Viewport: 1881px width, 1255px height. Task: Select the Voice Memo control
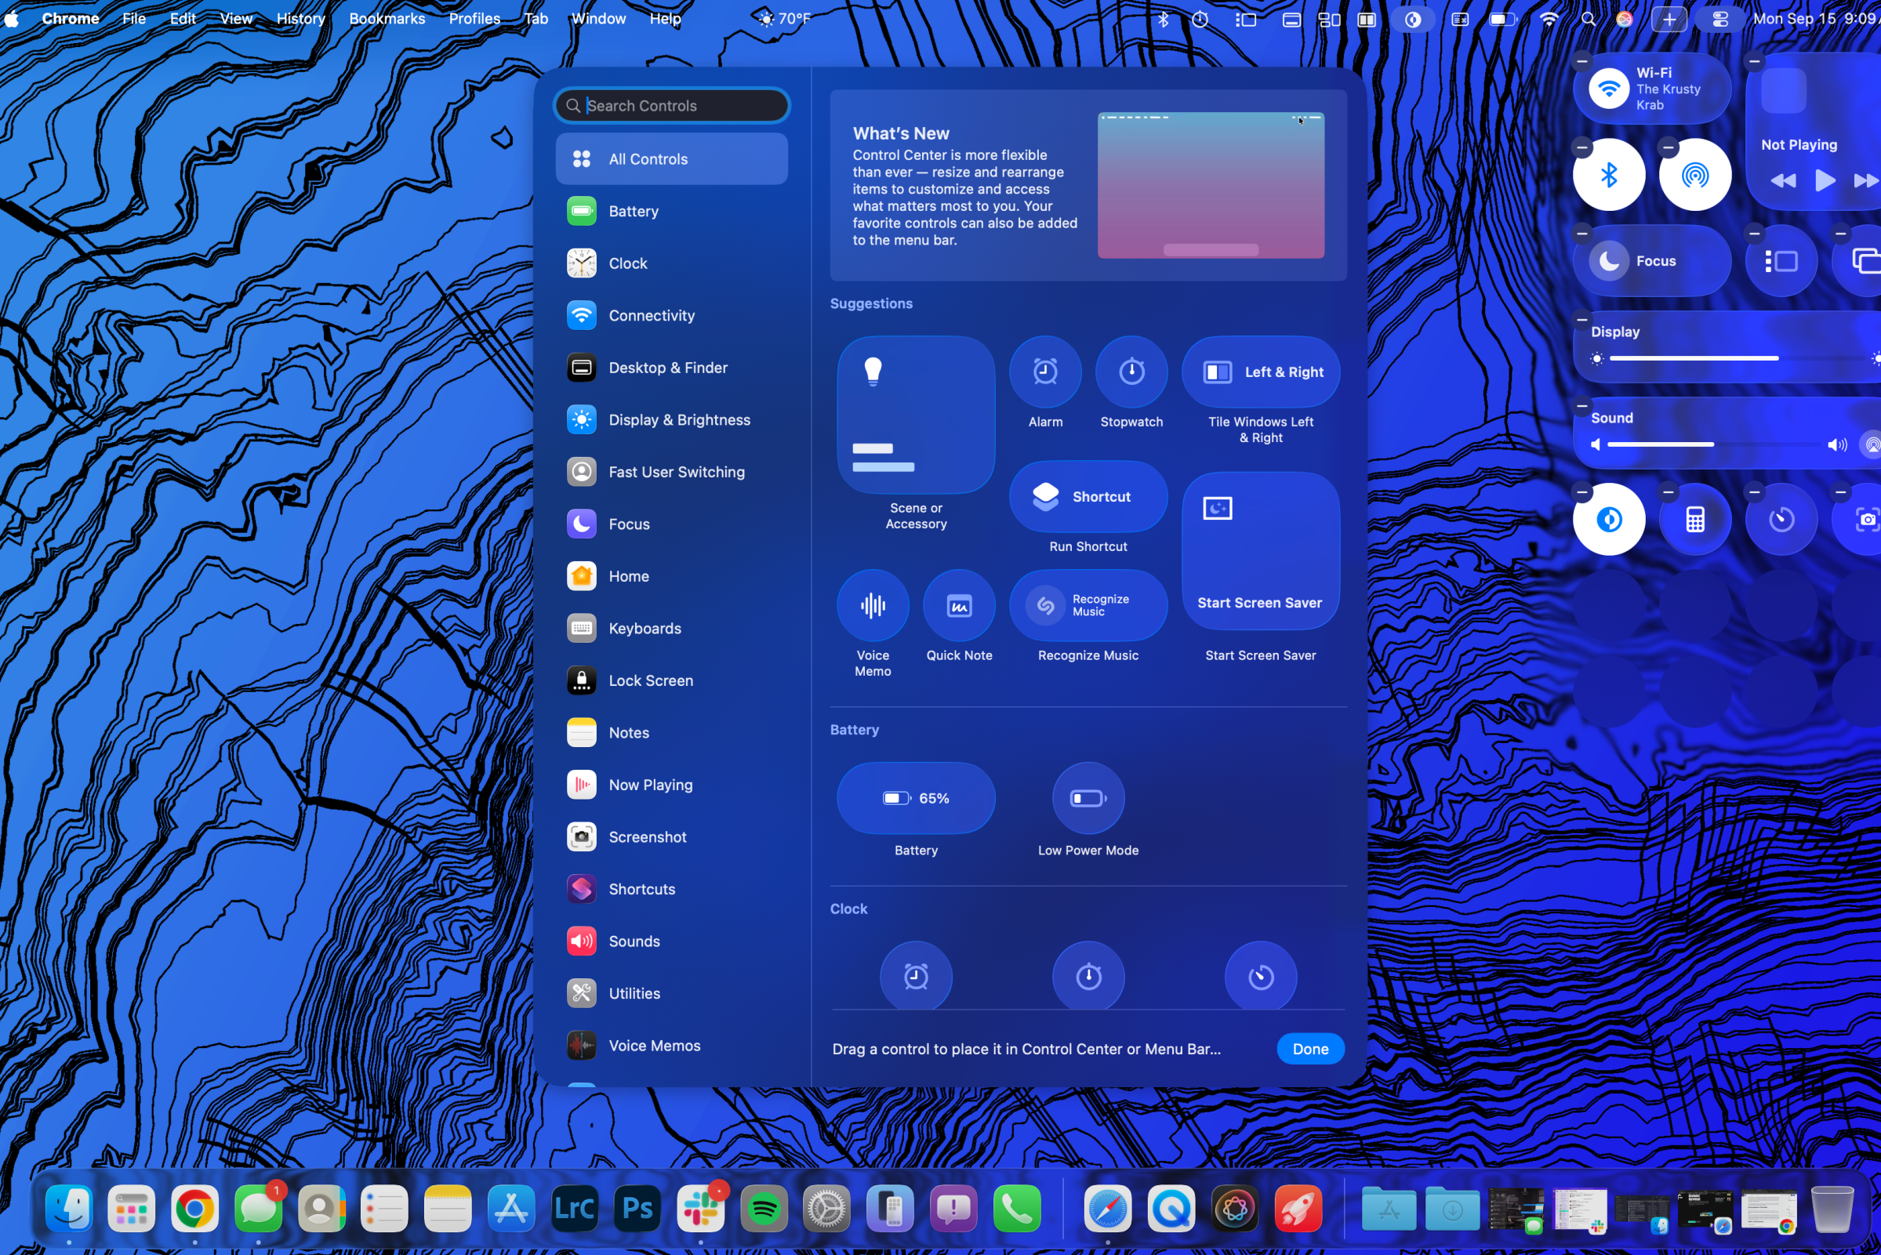(x=873, y=605)
